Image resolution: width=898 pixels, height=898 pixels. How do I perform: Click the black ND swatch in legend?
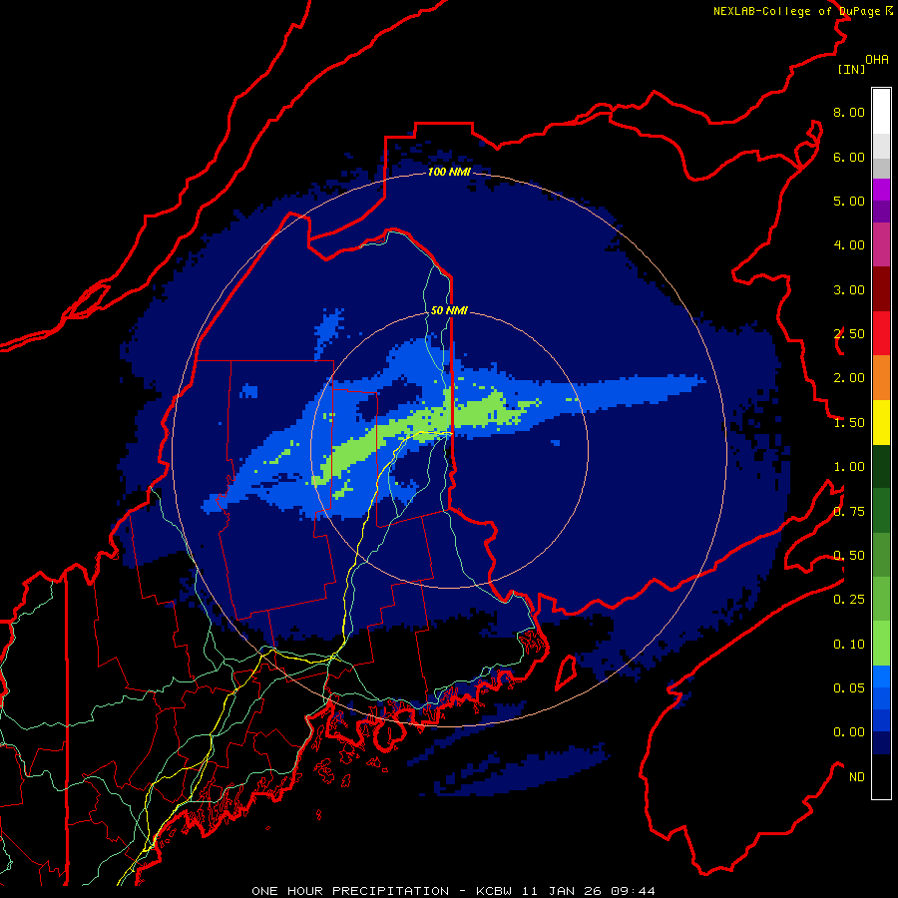click(881, 776)
